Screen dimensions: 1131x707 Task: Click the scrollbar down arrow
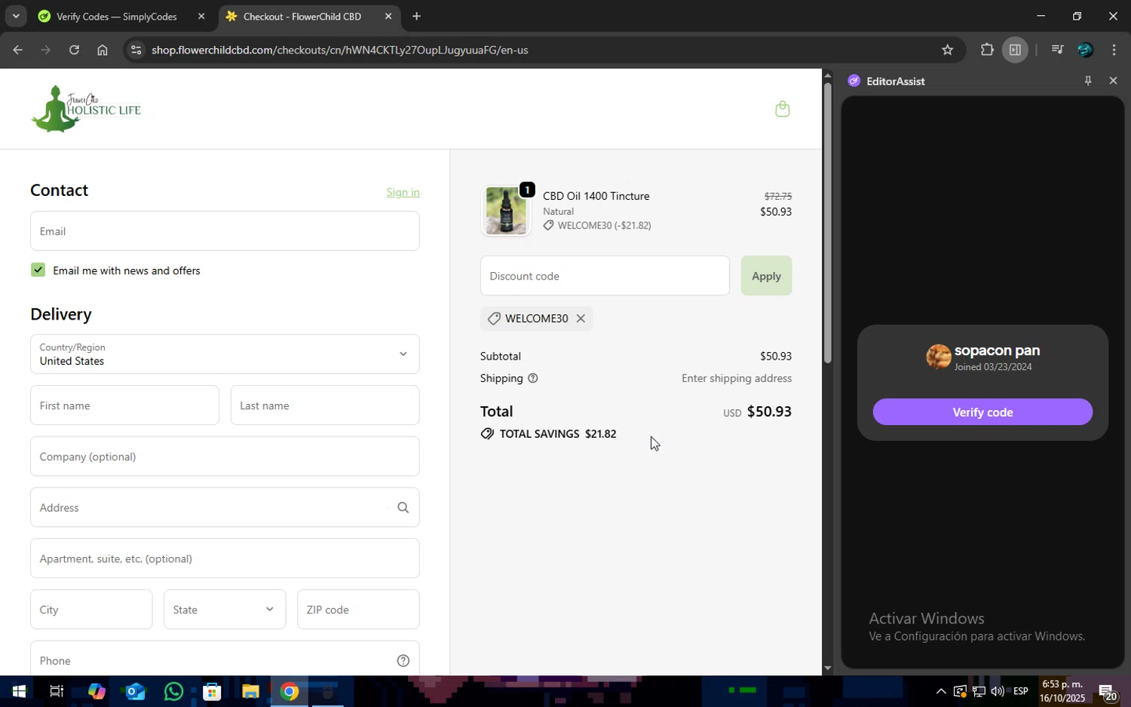827,668
